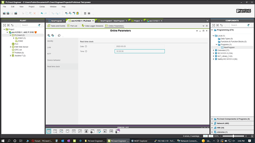Expand the IEC 61131-3 (134) library node
Image resolution: width=255 pixels, height=143 pixels.
click(213, 53)
